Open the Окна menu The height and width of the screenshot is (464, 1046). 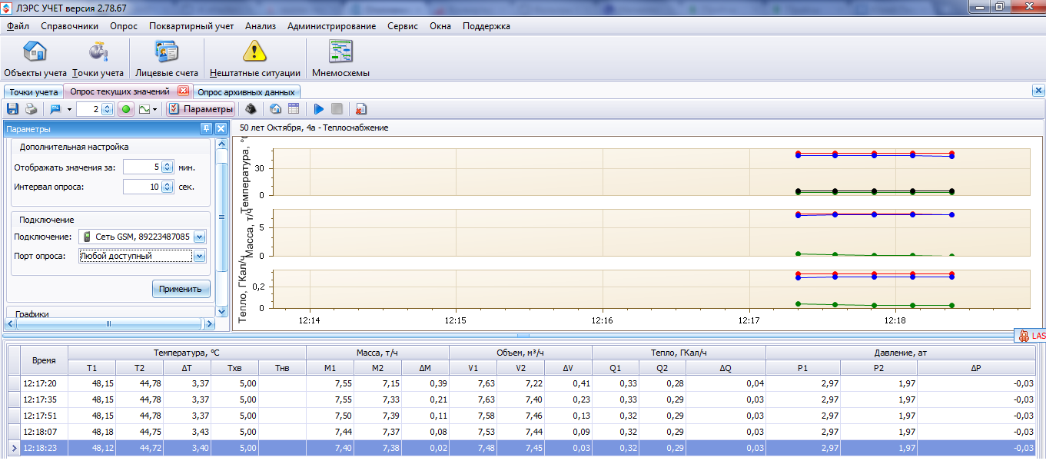coord(440,25)
